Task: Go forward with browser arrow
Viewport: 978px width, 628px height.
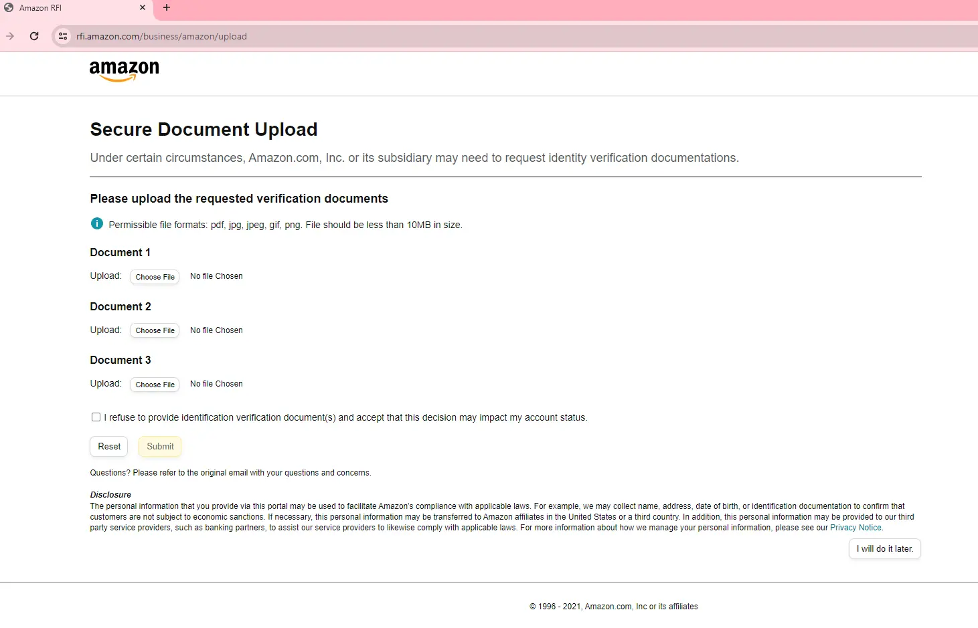Action: point(10,36)
